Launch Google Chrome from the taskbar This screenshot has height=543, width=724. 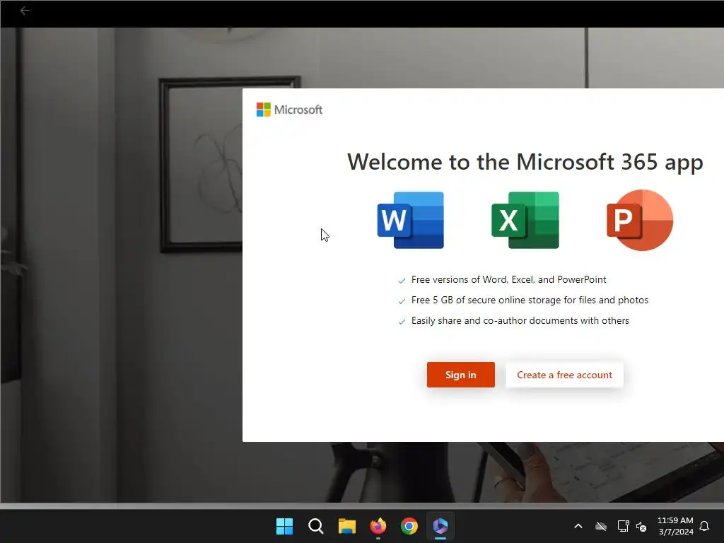[409, 526]
